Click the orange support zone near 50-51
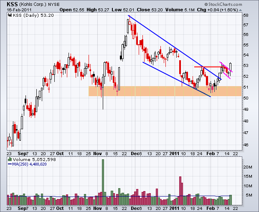 165,91
